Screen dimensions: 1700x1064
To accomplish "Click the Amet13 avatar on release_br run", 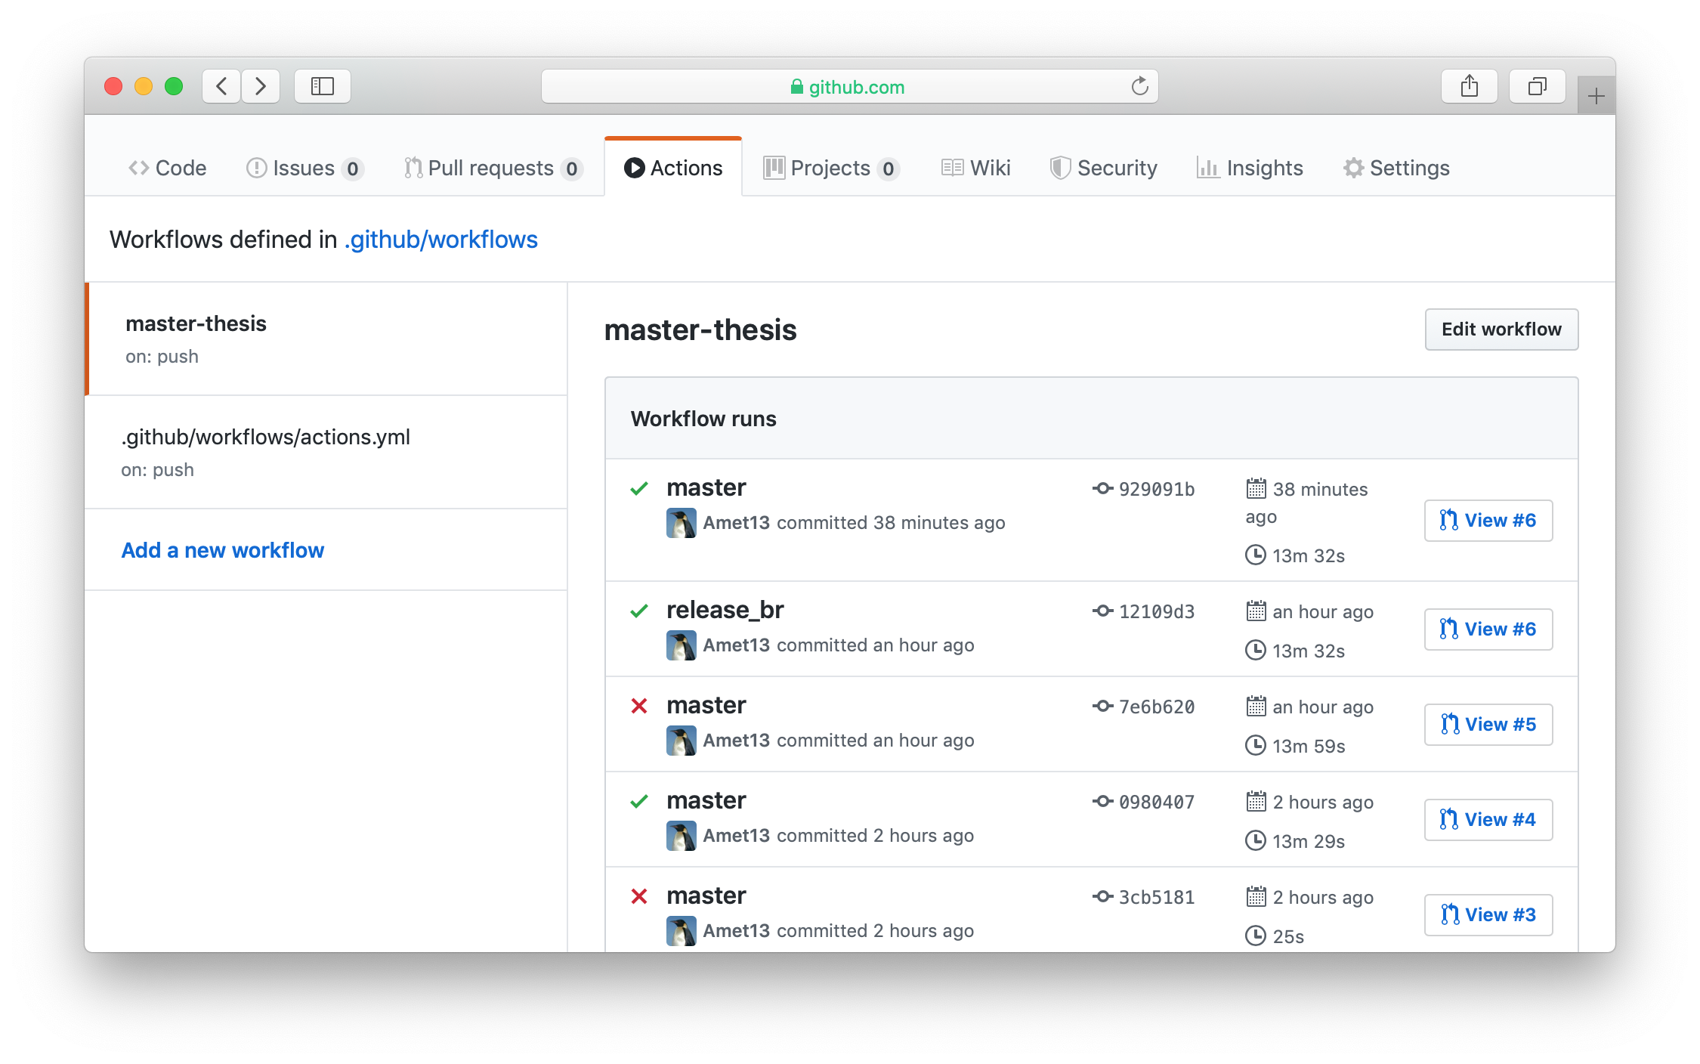I will pyautogui.click(x=682, y=644).
